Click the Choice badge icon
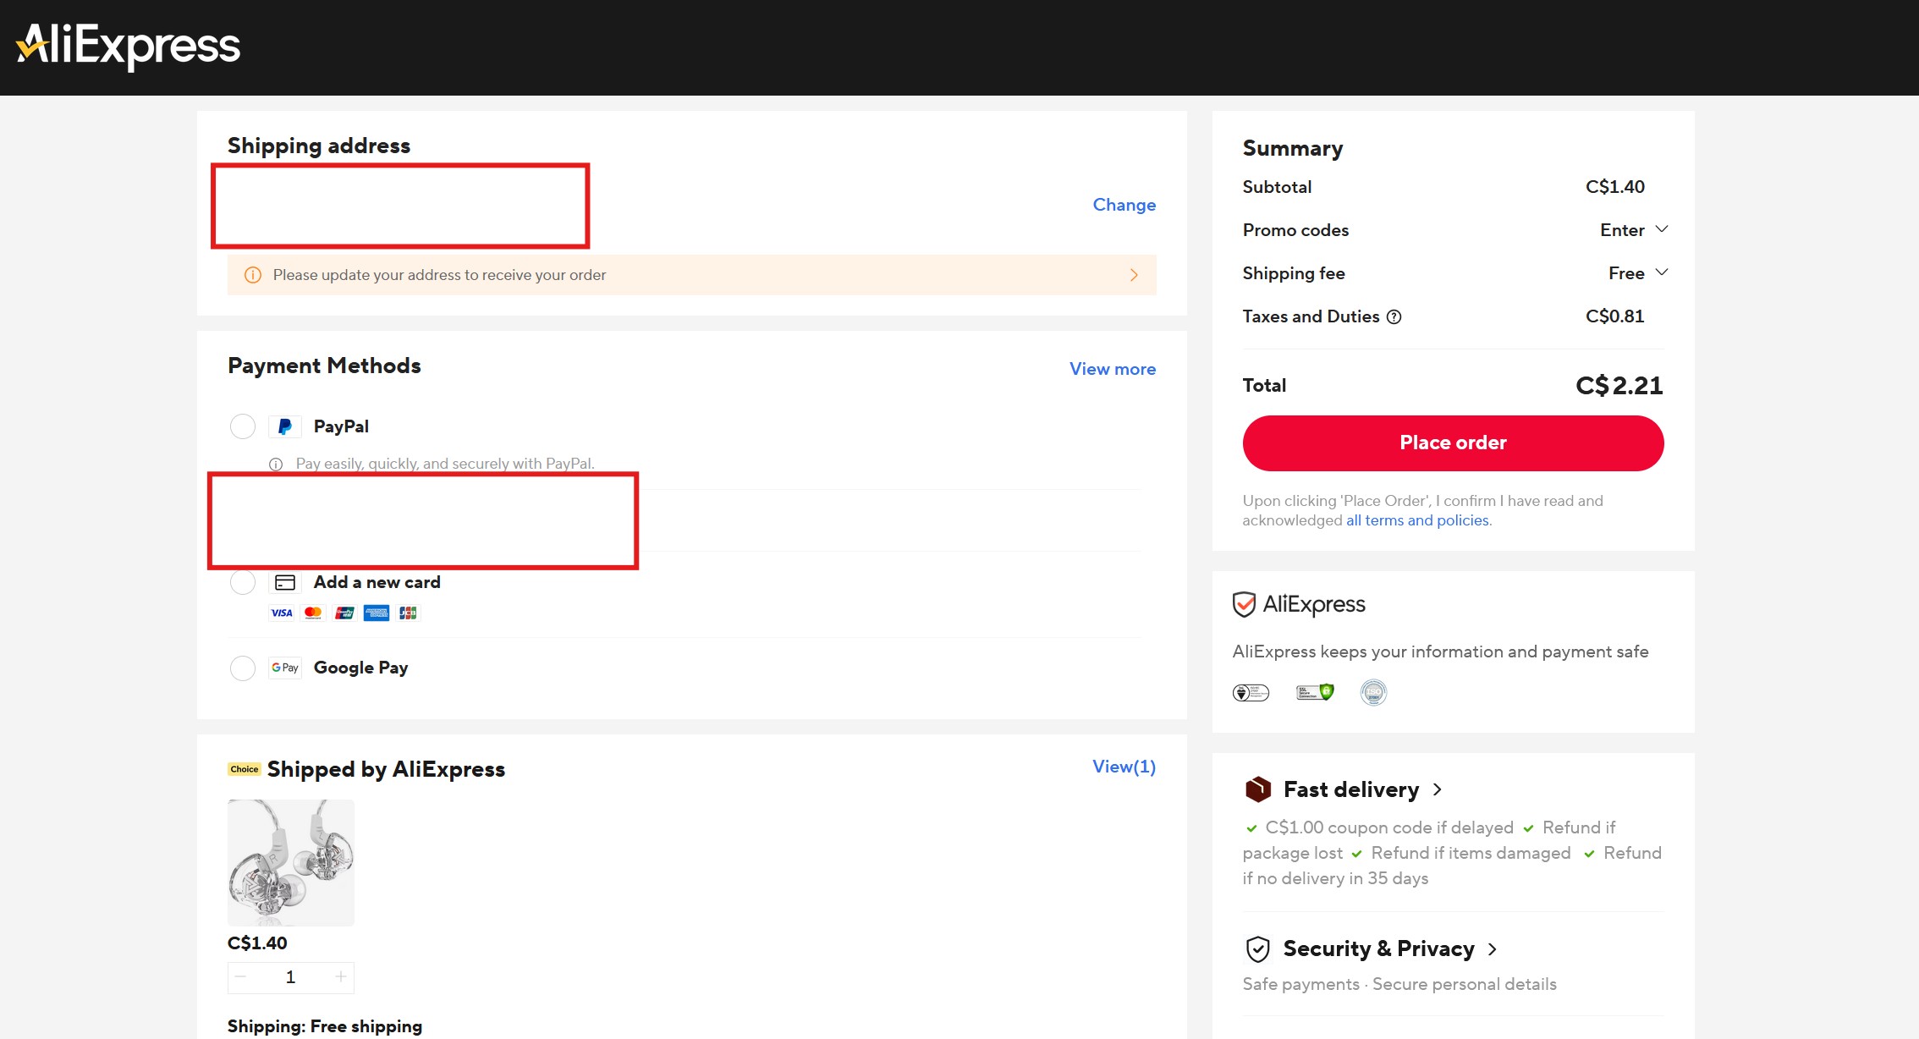 245,769
